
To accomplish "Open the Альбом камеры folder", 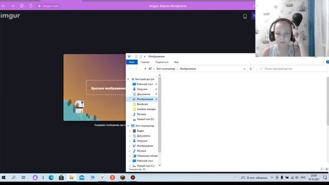I will pos(146,109).
